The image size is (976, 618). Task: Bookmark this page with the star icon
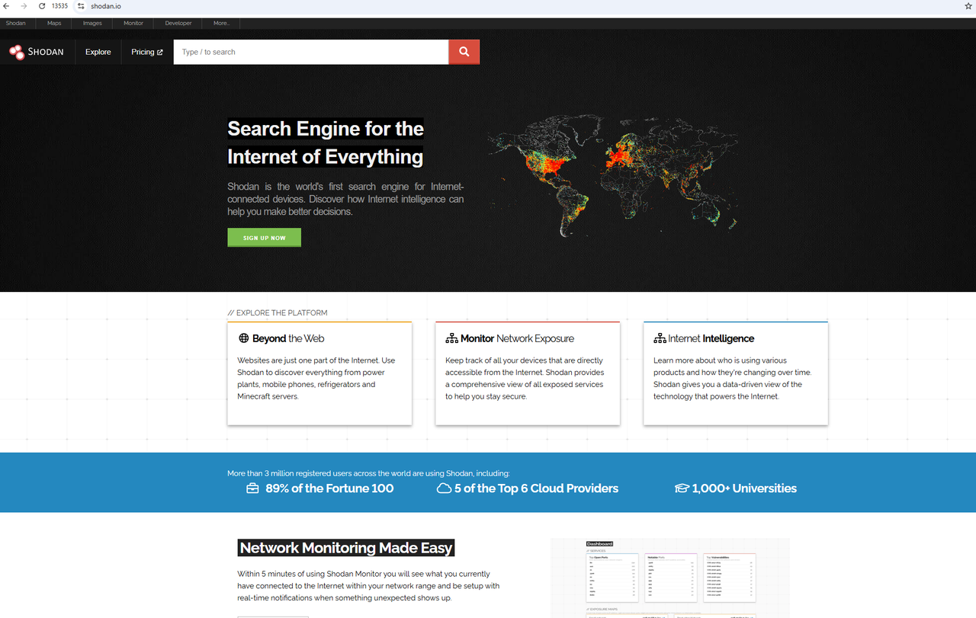[968, 6]
